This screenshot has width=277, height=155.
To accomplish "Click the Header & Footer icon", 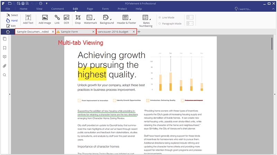I will (x=125, y=18).
